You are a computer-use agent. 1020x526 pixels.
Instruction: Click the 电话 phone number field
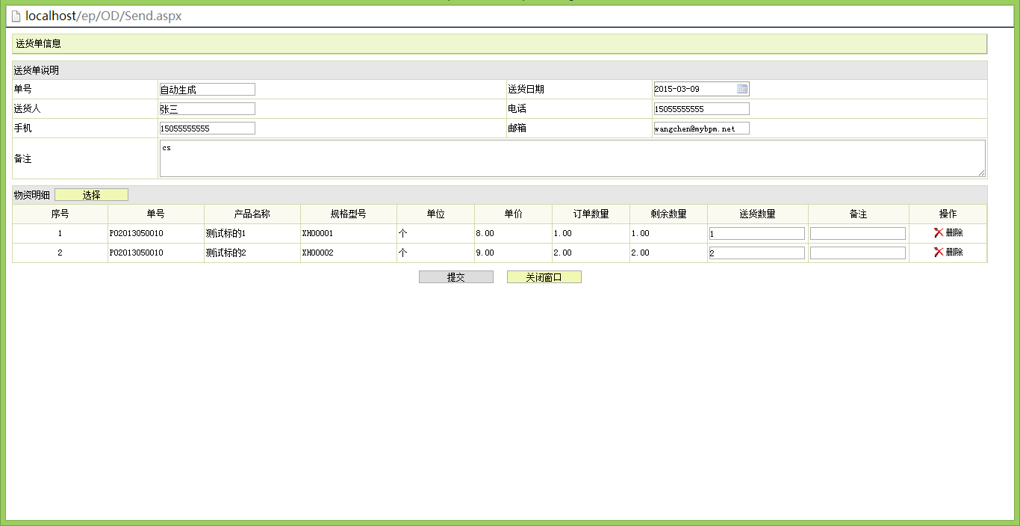coord(701,109)
